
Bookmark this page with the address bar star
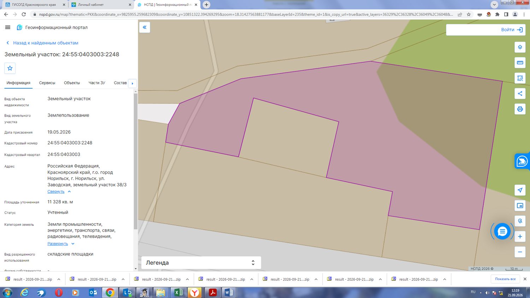click(x=469, y=14)
